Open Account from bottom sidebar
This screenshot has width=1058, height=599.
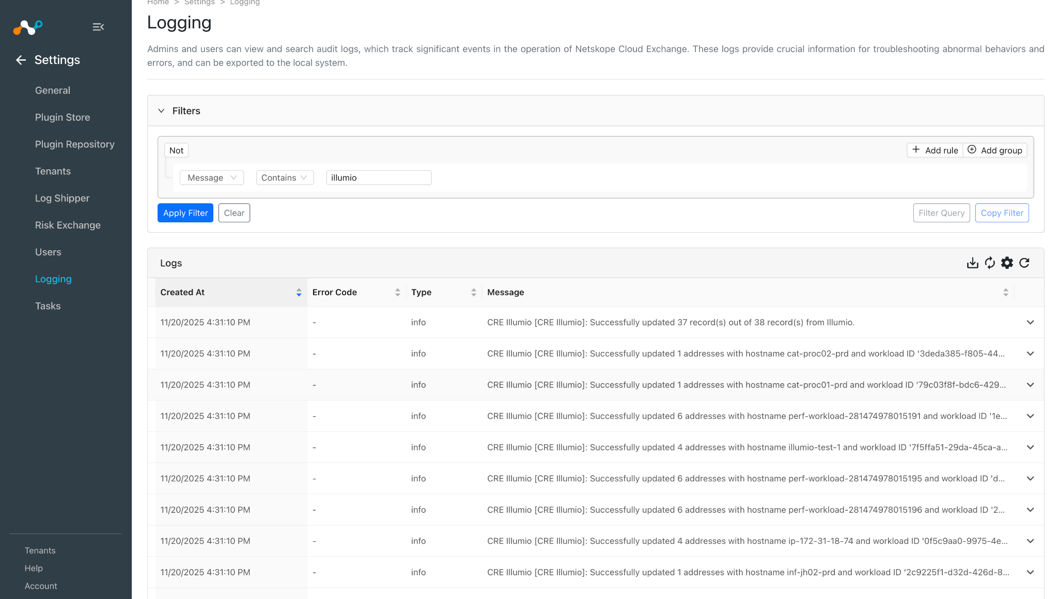41,586
